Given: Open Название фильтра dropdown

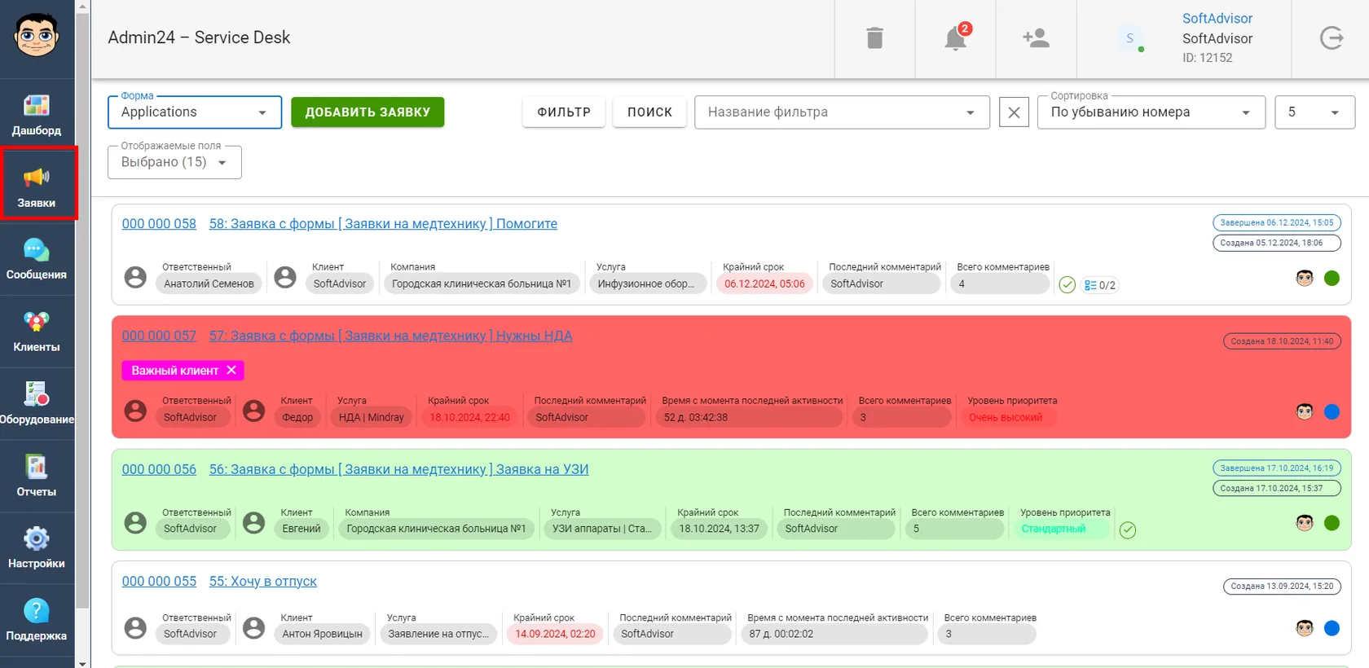Looking at the screenshot, I should 842,112.
